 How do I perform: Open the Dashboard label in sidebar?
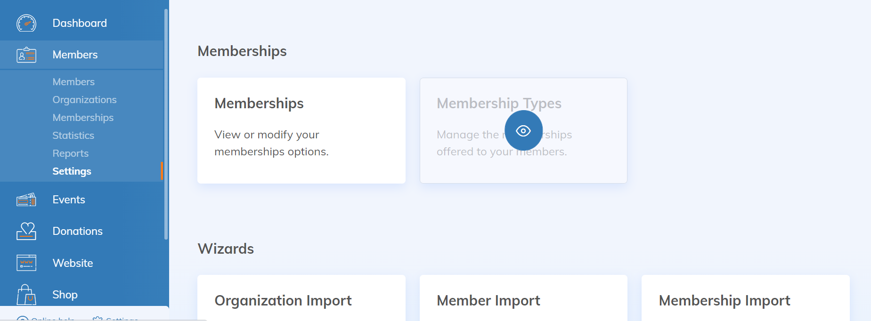[80, 23]
